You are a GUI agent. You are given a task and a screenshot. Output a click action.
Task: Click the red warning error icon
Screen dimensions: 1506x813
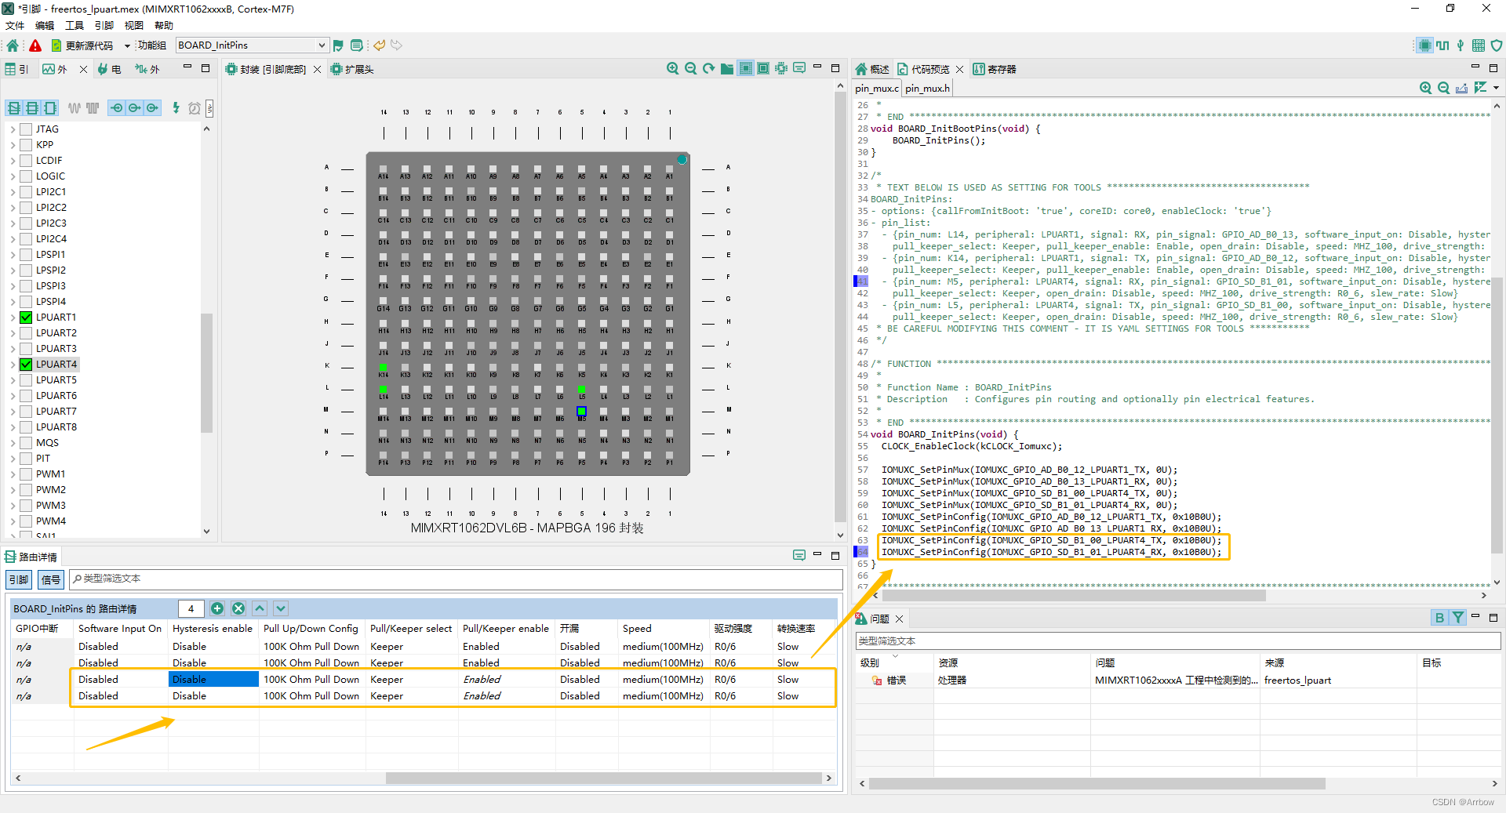click(x=35, y=45)
